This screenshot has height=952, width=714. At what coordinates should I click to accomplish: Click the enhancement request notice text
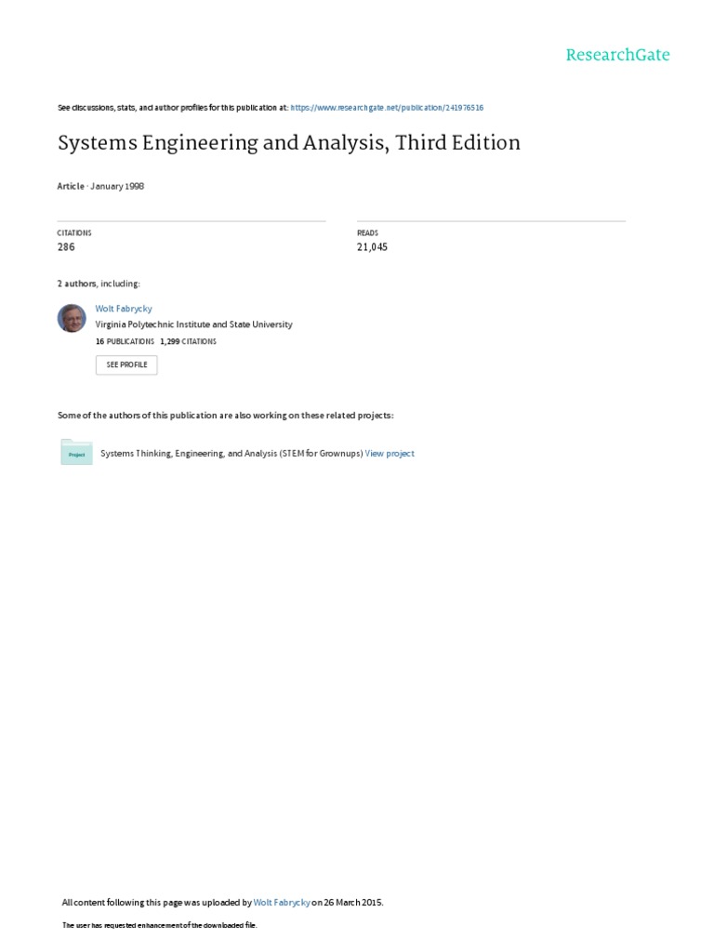pyautogui.click(x=159, y=925)
